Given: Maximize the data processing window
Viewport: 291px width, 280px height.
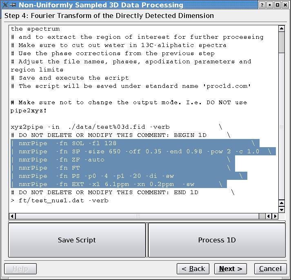Looking at the screenshot, I should [x=278, y=5].
